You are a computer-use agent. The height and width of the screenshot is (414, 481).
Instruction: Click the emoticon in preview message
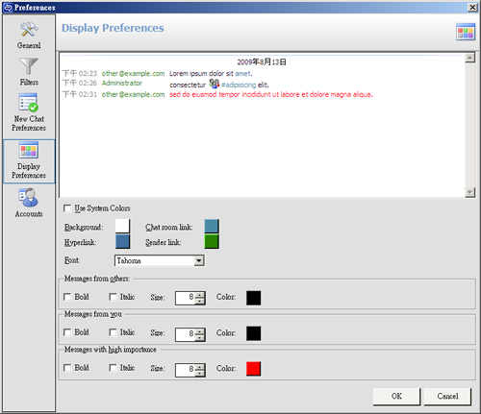[215, 84]
